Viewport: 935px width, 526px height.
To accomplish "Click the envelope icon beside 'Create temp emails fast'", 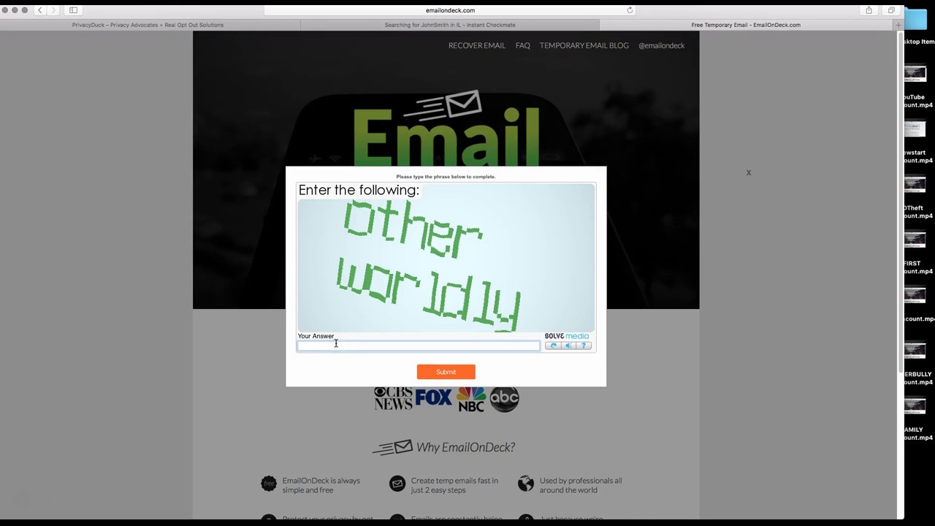I will coord(397,484).
